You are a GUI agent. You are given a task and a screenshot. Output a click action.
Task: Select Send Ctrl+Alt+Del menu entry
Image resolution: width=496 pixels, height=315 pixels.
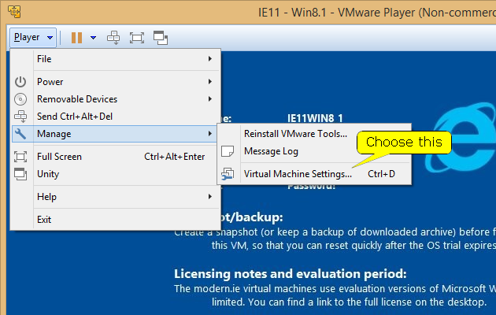tap(116, 117)
